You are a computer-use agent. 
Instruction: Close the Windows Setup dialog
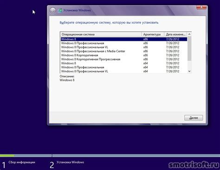201,7
